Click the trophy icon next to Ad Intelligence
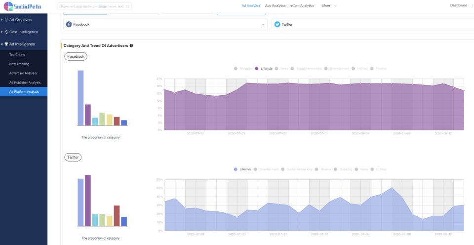The width and height of the screenshot is (474, 245). [6, 44]
